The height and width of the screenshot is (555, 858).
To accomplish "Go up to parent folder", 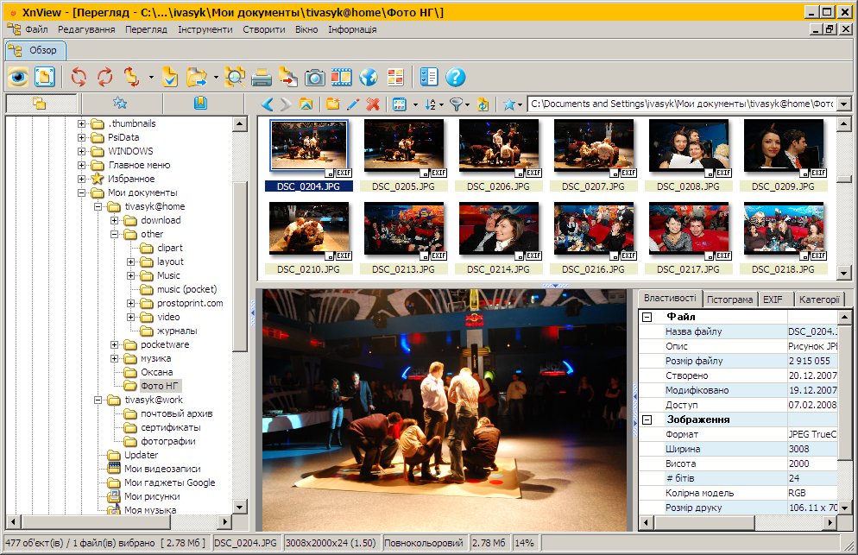I will pos(306,104).
